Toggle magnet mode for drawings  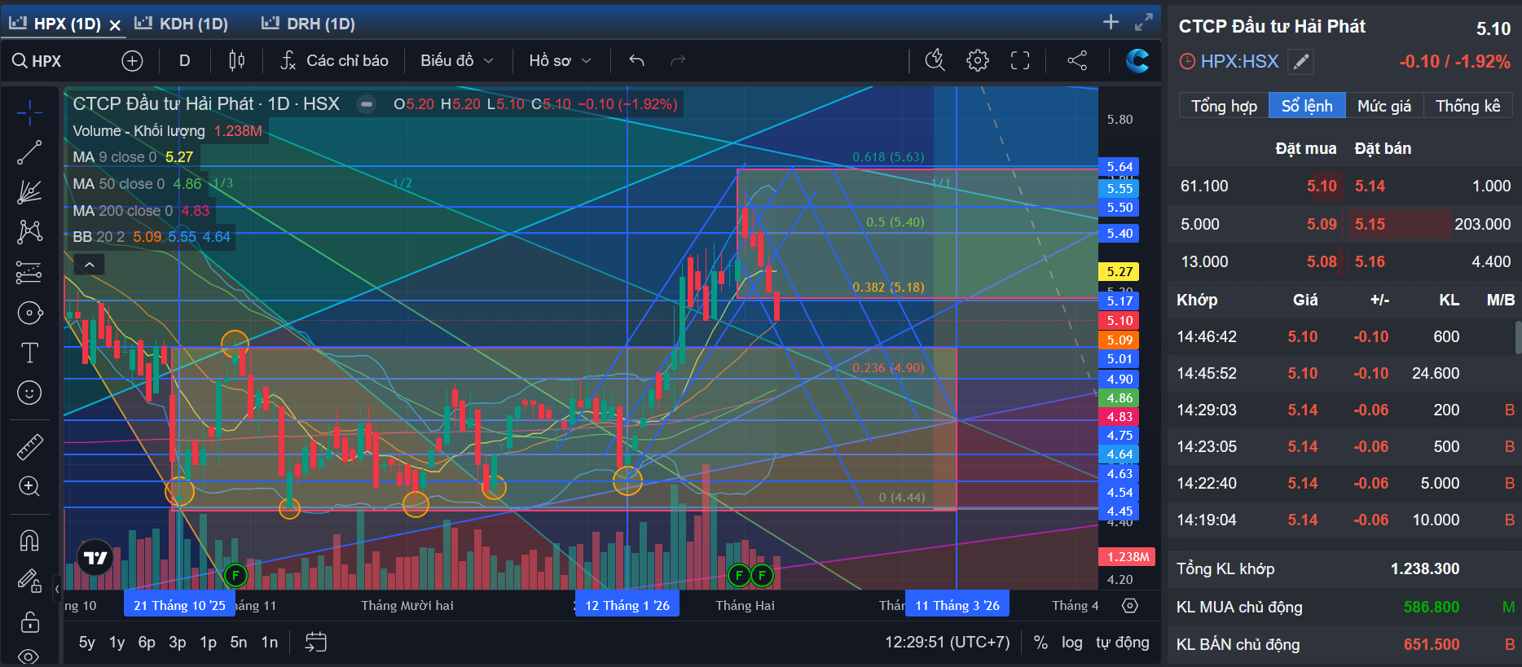(29, 540)
